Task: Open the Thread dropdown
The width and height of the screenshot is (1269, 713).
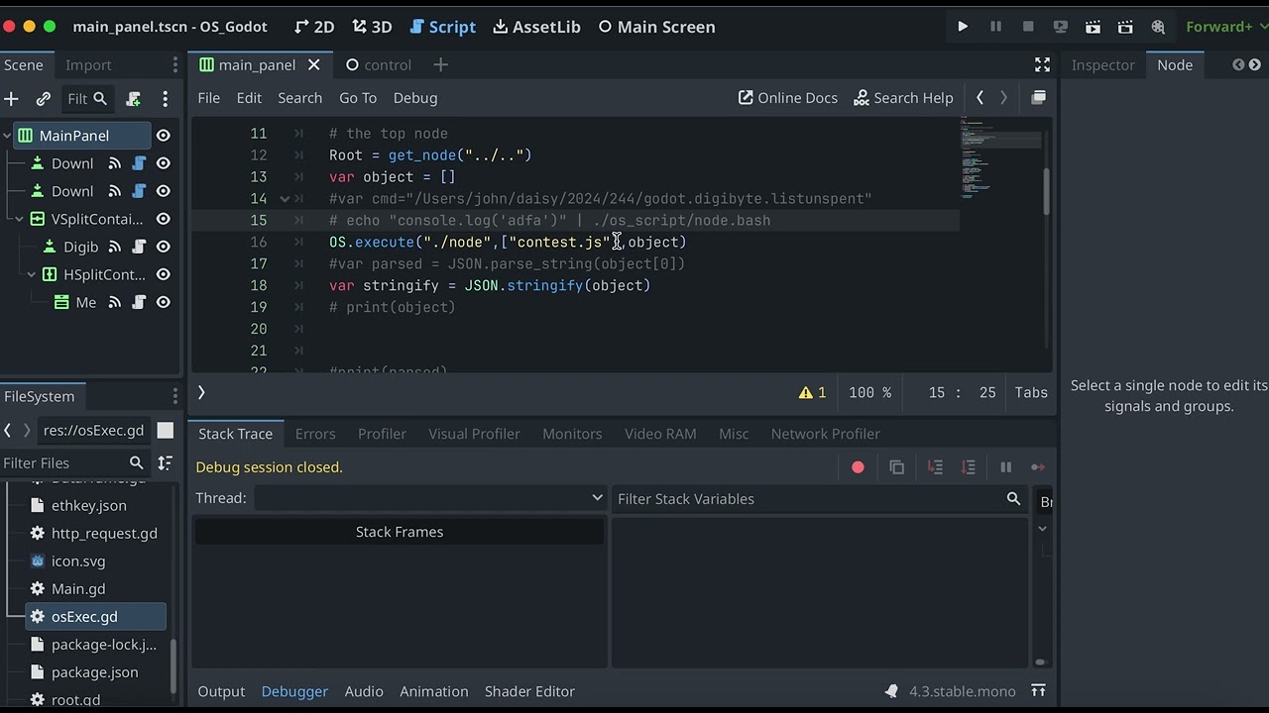Action: coord(429,498)
